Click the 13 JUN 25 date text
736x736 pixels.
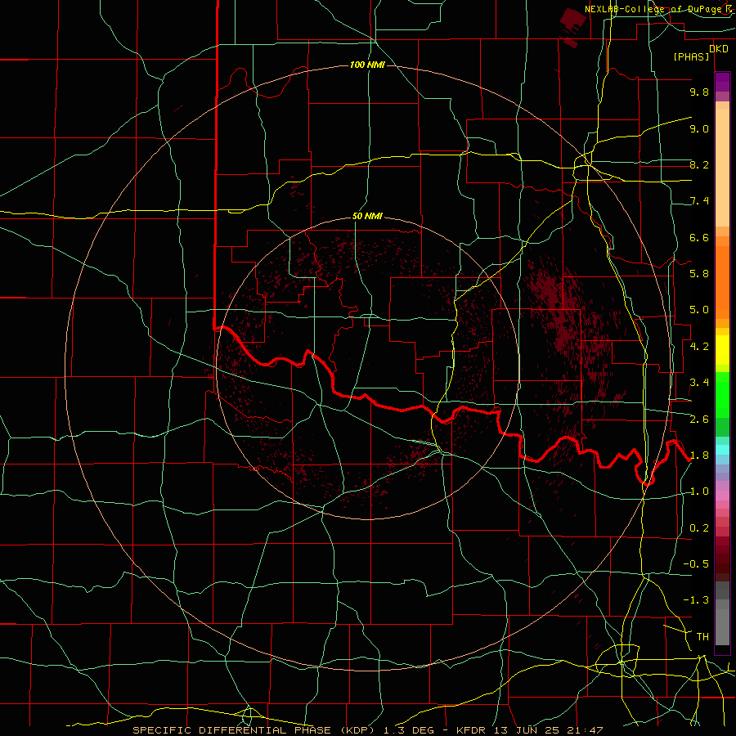pos(528,730)
